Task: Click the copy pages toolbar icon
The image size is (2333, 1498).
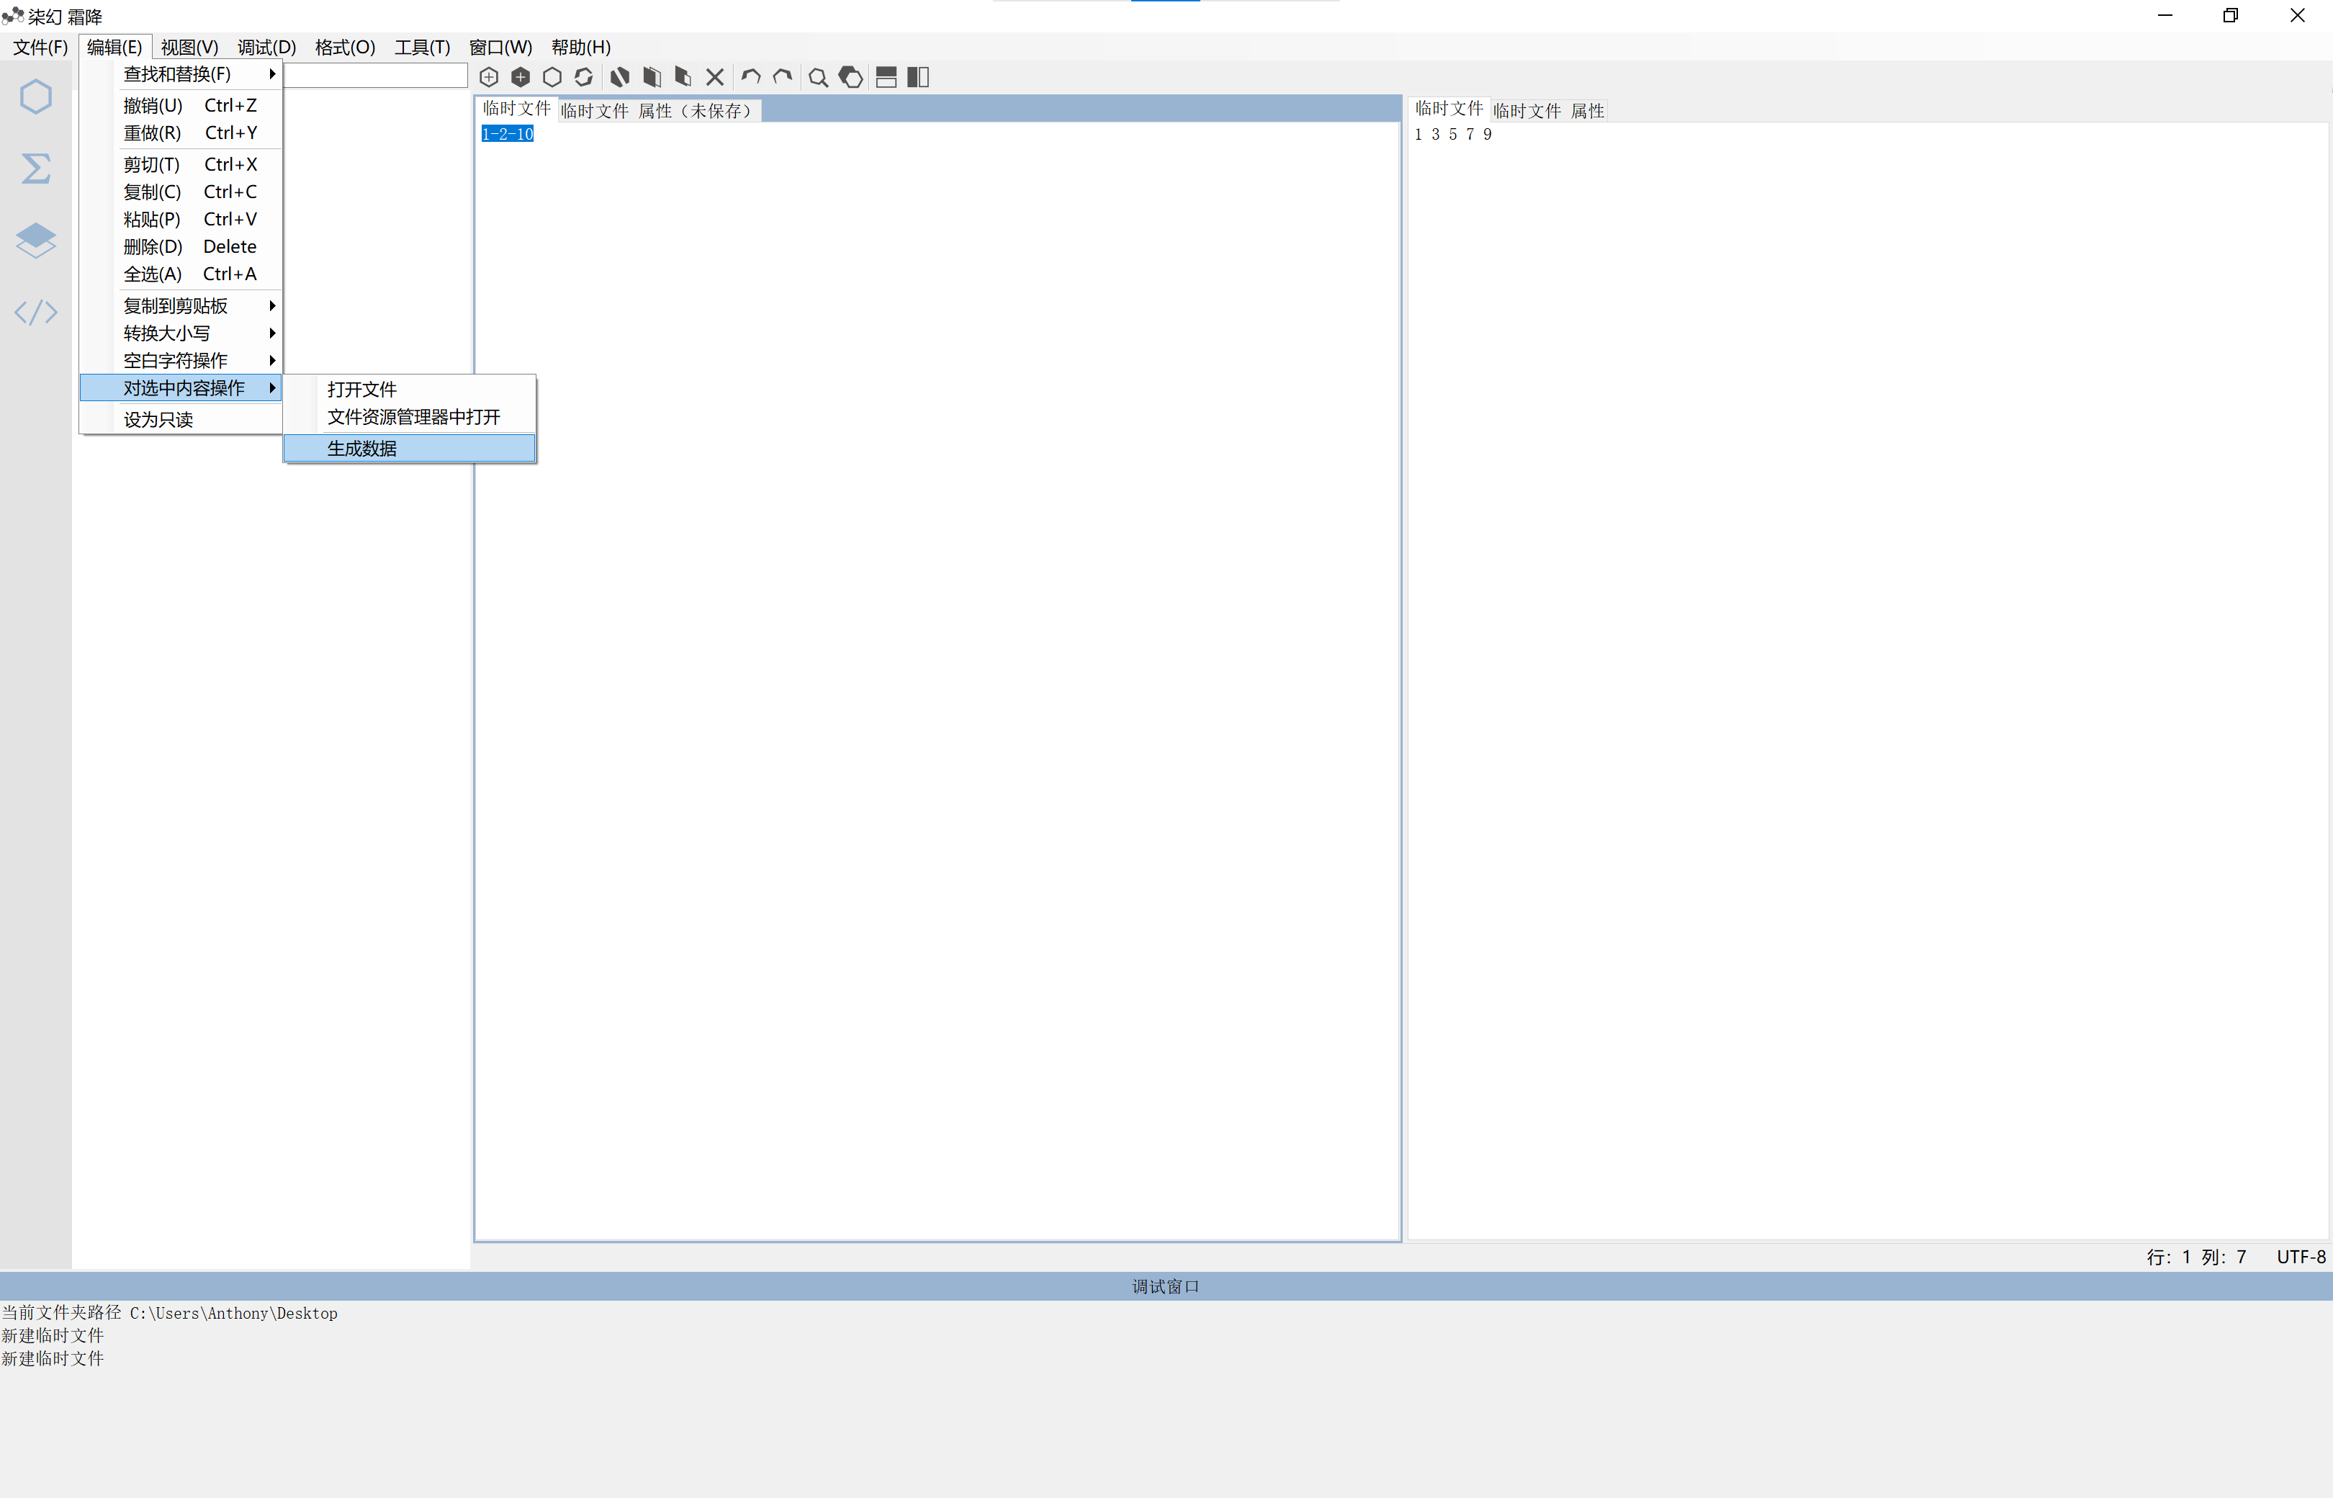Action: pyautogui.click(x=652, y=77)
